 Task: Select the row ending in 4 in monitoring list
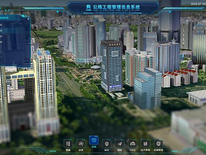coord(15,42)
